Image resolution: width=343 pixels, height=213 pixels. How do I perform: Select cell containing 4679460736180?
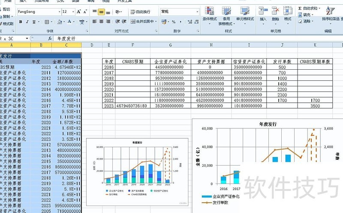click(x=133, y=106)
